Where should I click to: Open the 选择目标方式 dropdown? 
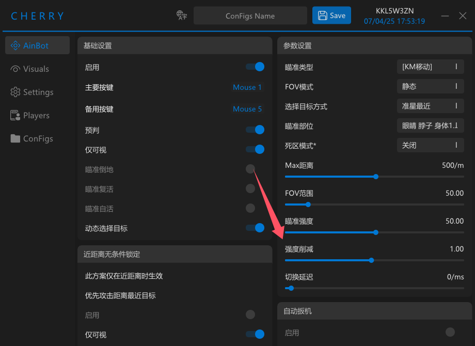tap(431, 106)
